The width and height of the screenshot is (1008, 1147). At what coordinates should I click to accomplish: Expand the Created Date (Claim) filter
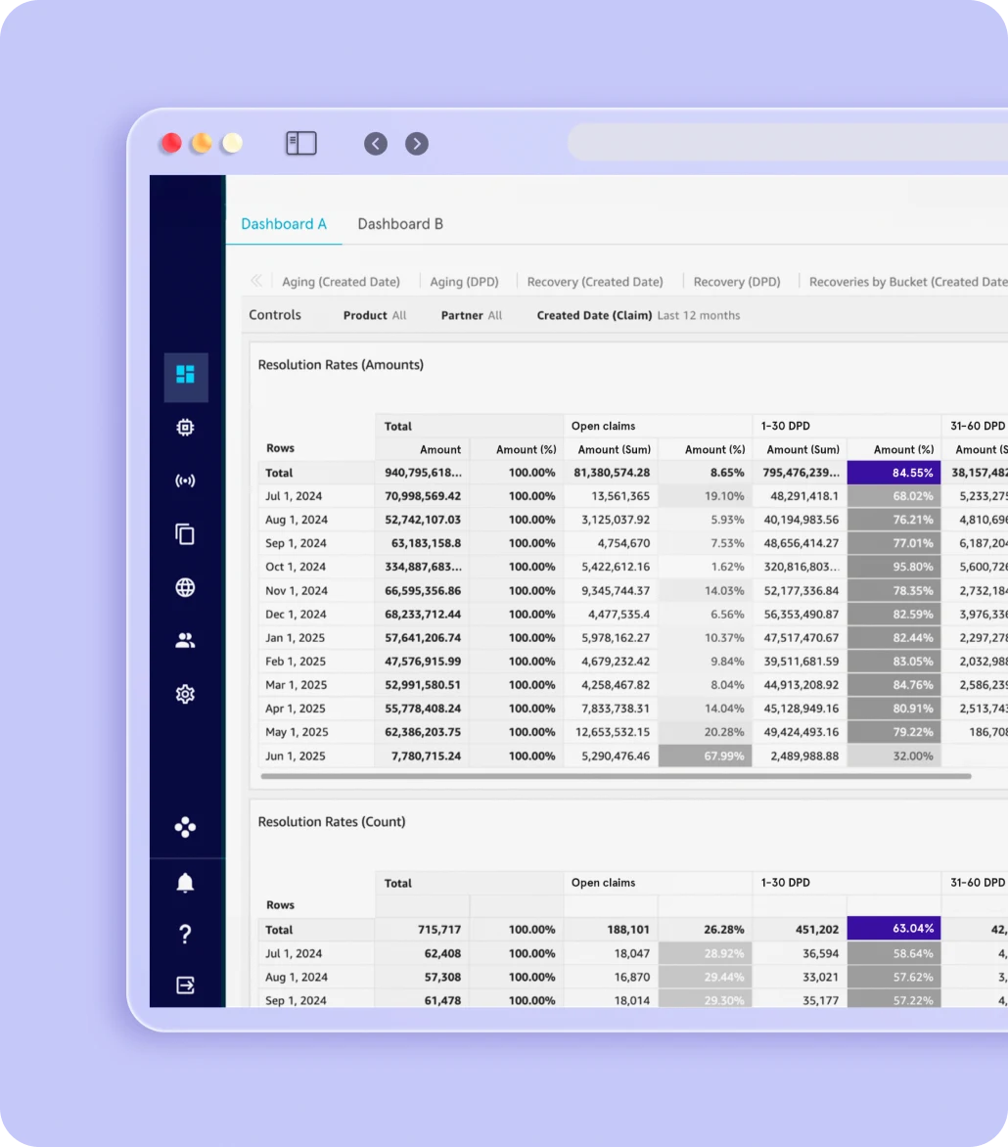638,316
